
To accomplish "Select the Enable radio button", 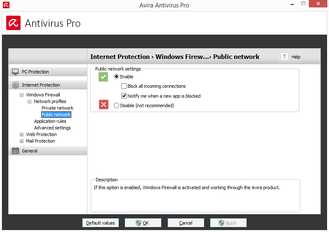I will 117,77.
